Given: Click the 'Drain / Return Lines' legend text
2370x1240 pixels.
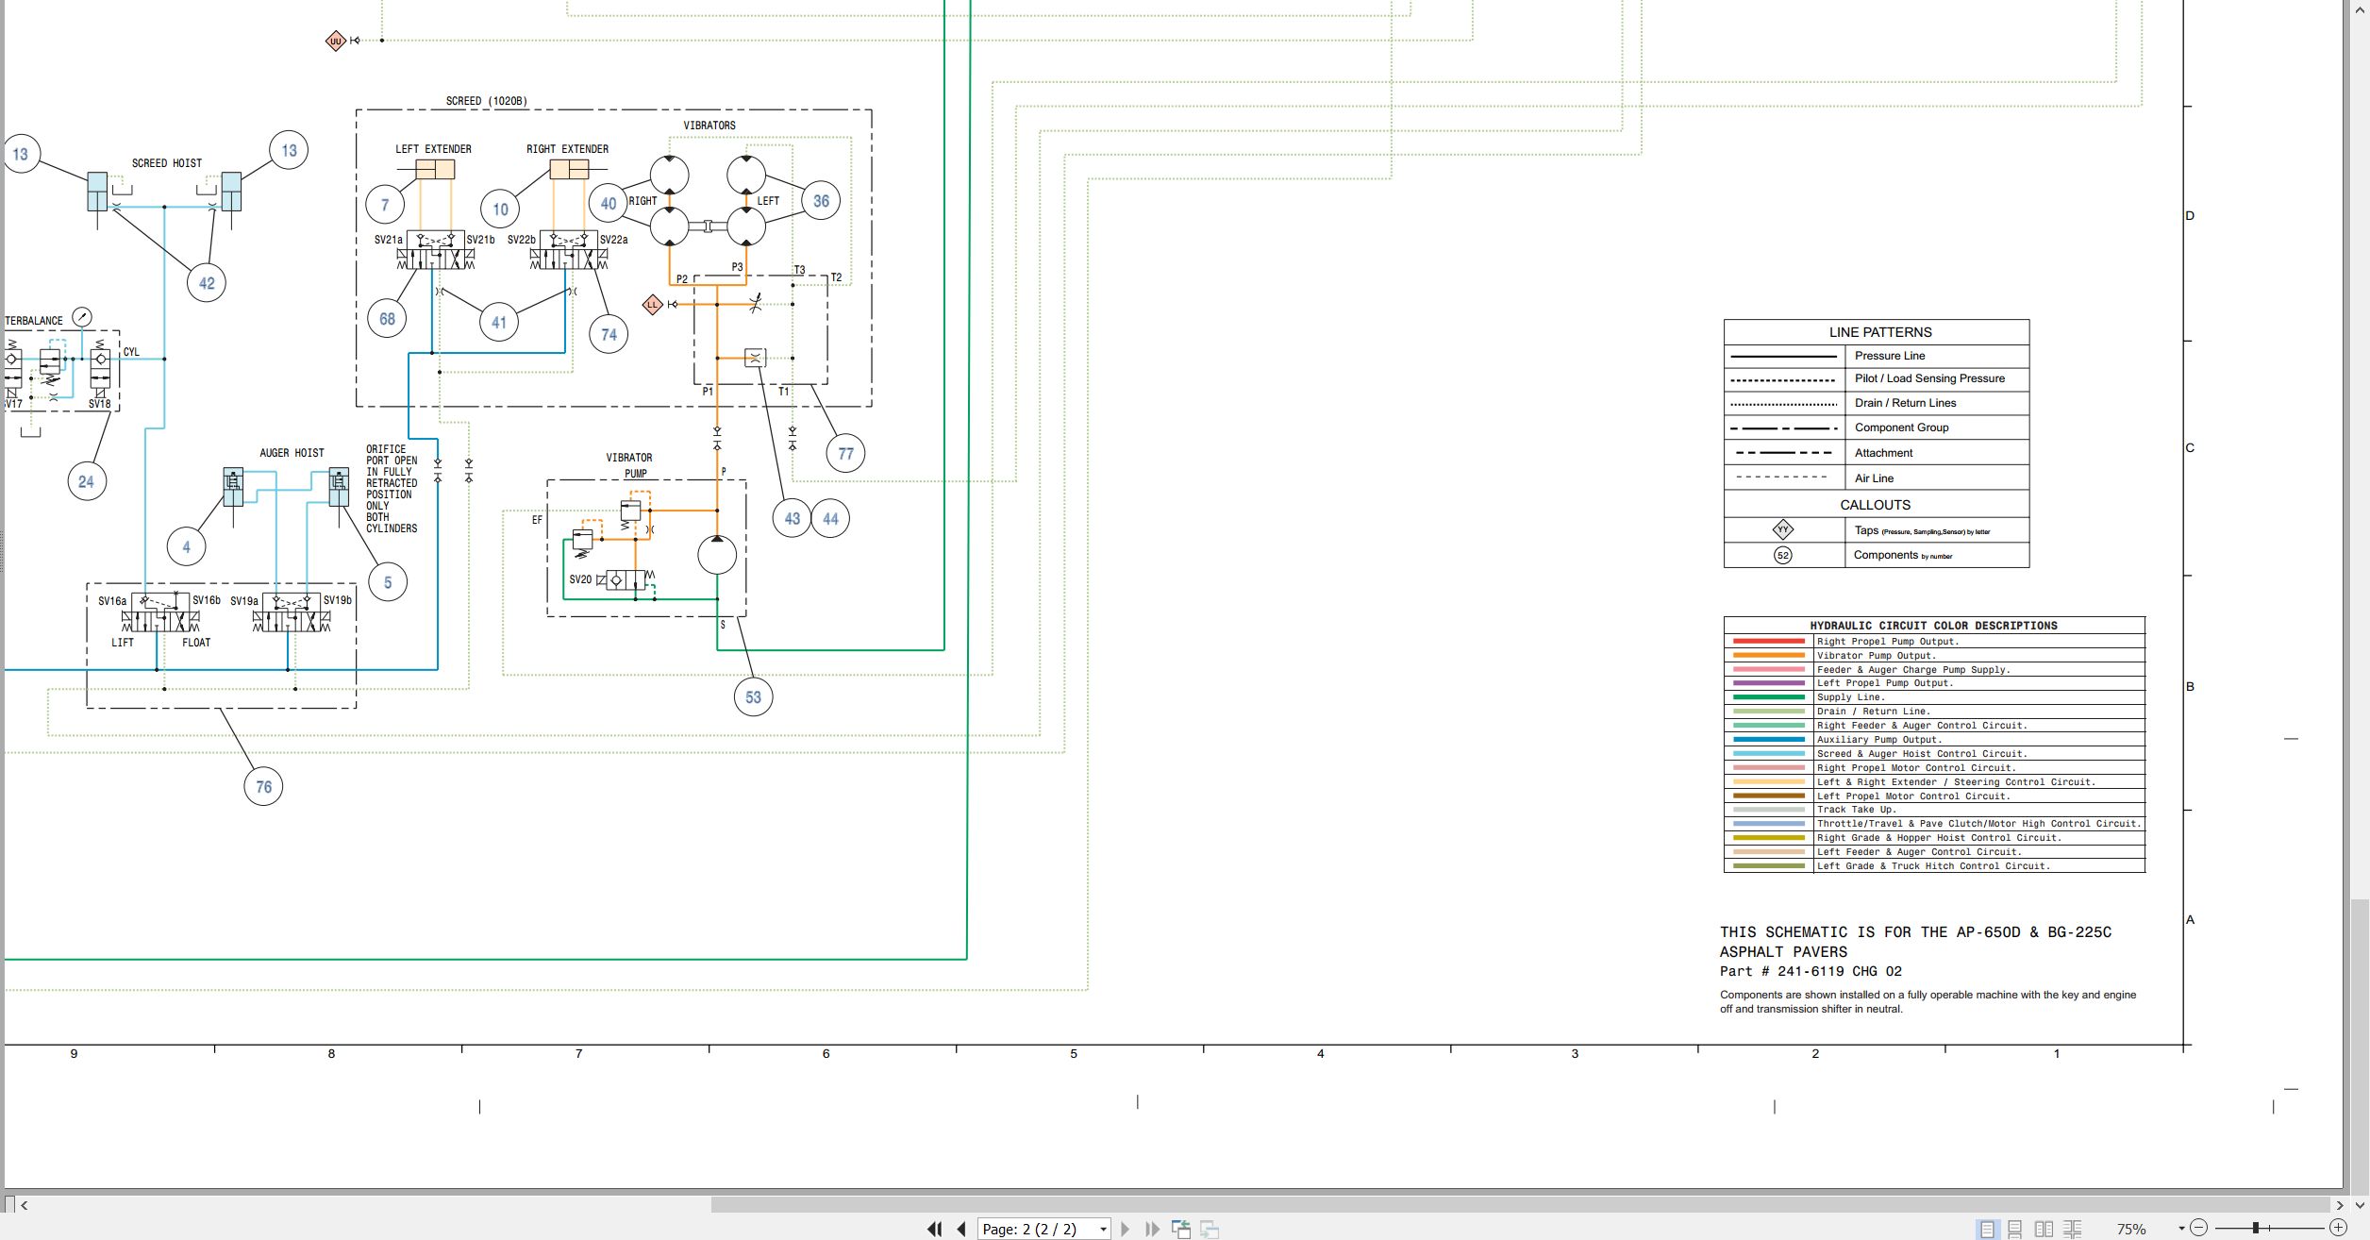Looking at the screenshot, I should point(1905,403).
